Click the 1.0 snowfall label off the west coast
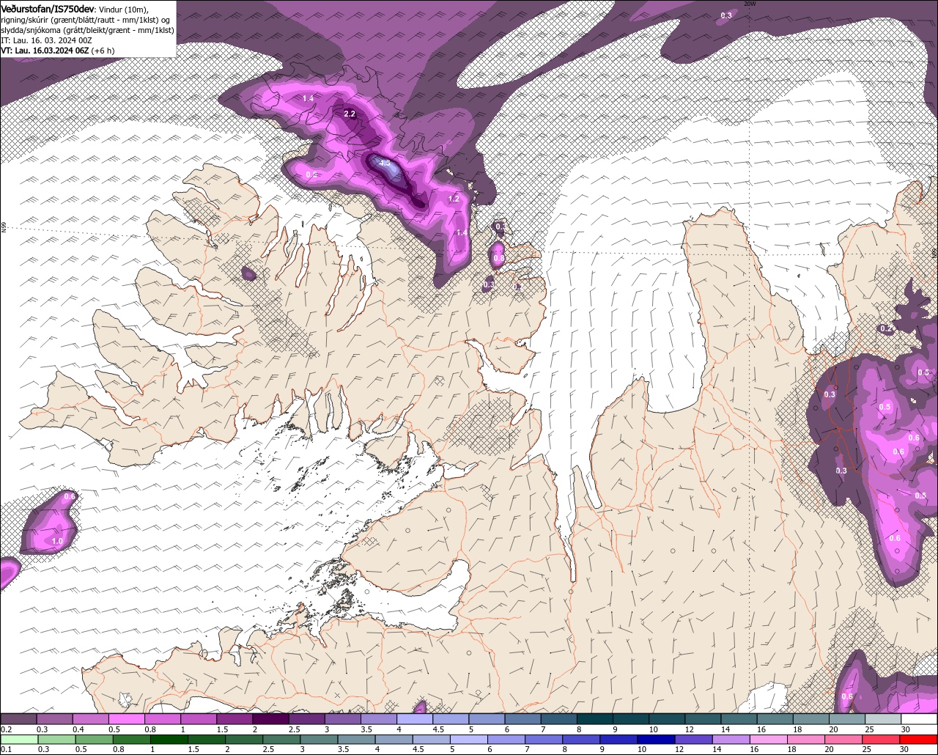The image size is (938, 755). click(x=57, y=541)
